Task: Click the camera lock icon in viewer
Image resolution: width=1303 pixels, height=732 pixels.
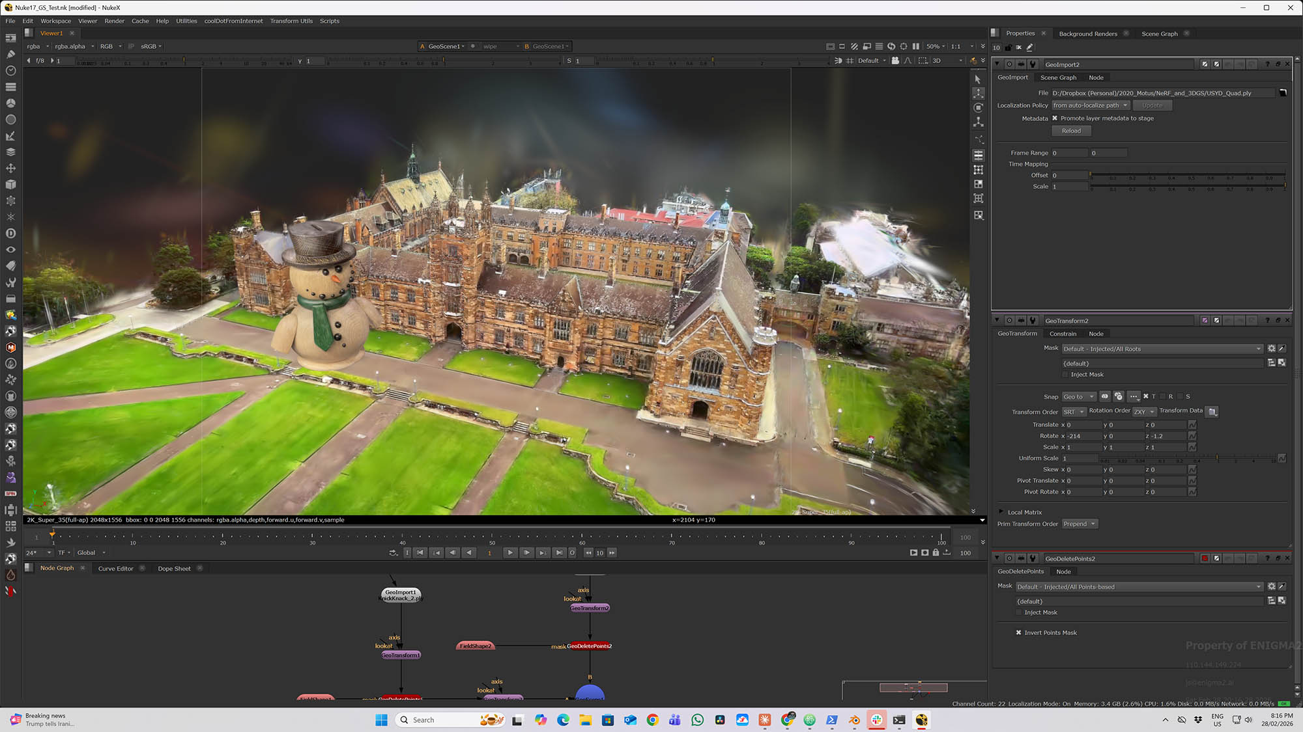Action: pos(895,61)
